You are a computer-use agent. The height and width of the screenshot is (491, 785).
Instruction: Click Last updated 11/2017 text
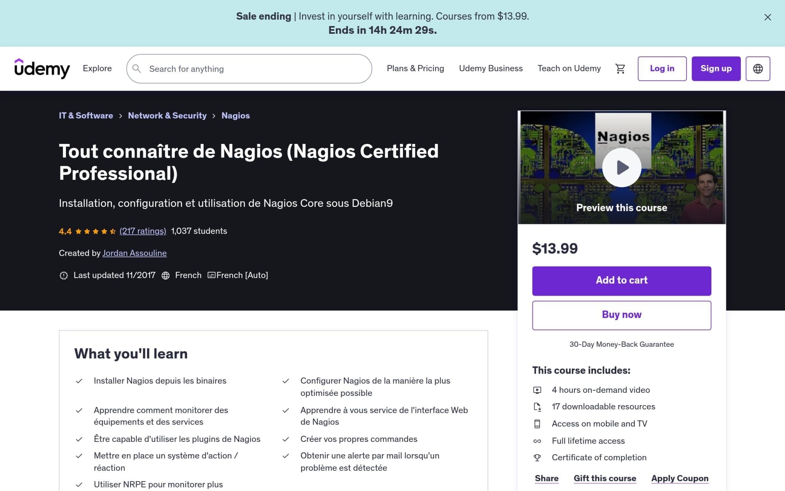[x=114, y=275]
